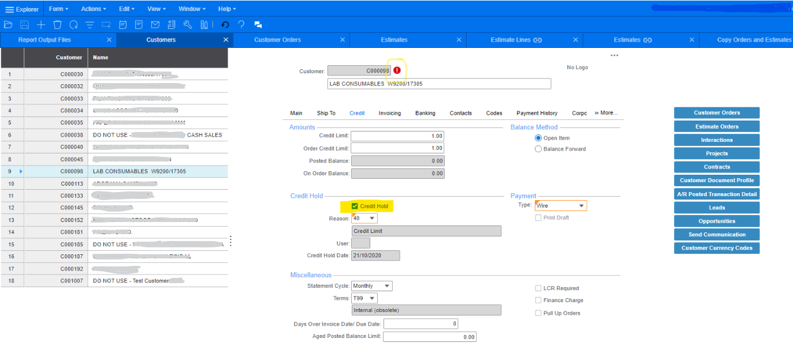
Task: Click the Credit Limit input field
Action: 397,136
